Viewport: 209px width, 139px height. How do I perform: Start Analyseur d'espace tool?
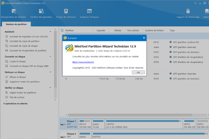[90, 13]
